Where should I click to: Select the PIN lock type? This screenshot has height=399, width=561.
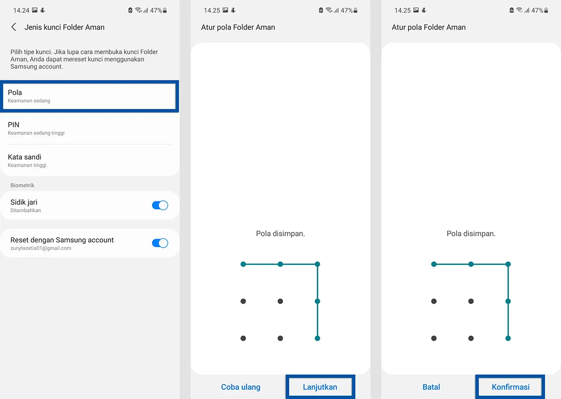click(89, 128)
